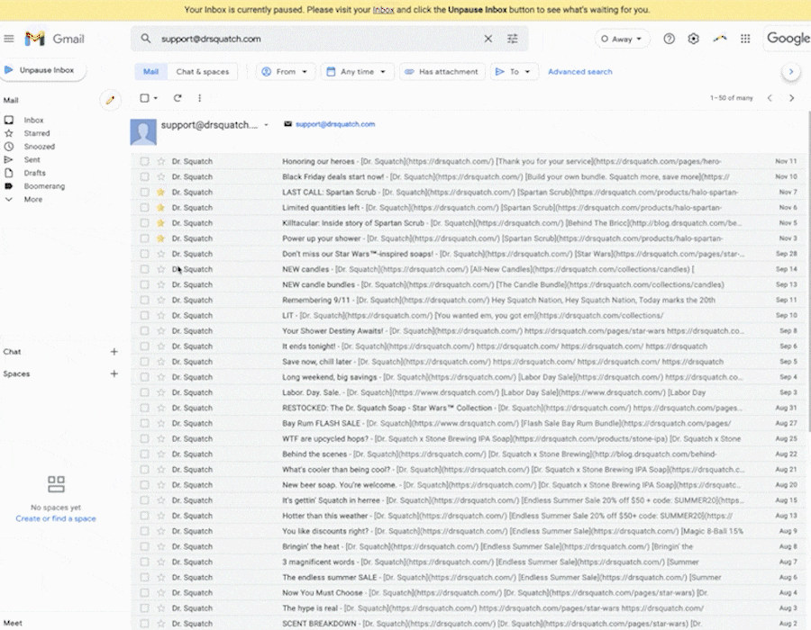This screenshot has width=811, height=630.
Task: Create a new space with plus icon
Action: tap(114, 373)
